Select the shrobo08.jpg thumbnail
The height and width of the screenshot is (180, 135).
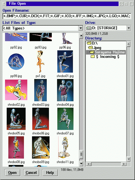pyautogui.click(x=16, y=147)
